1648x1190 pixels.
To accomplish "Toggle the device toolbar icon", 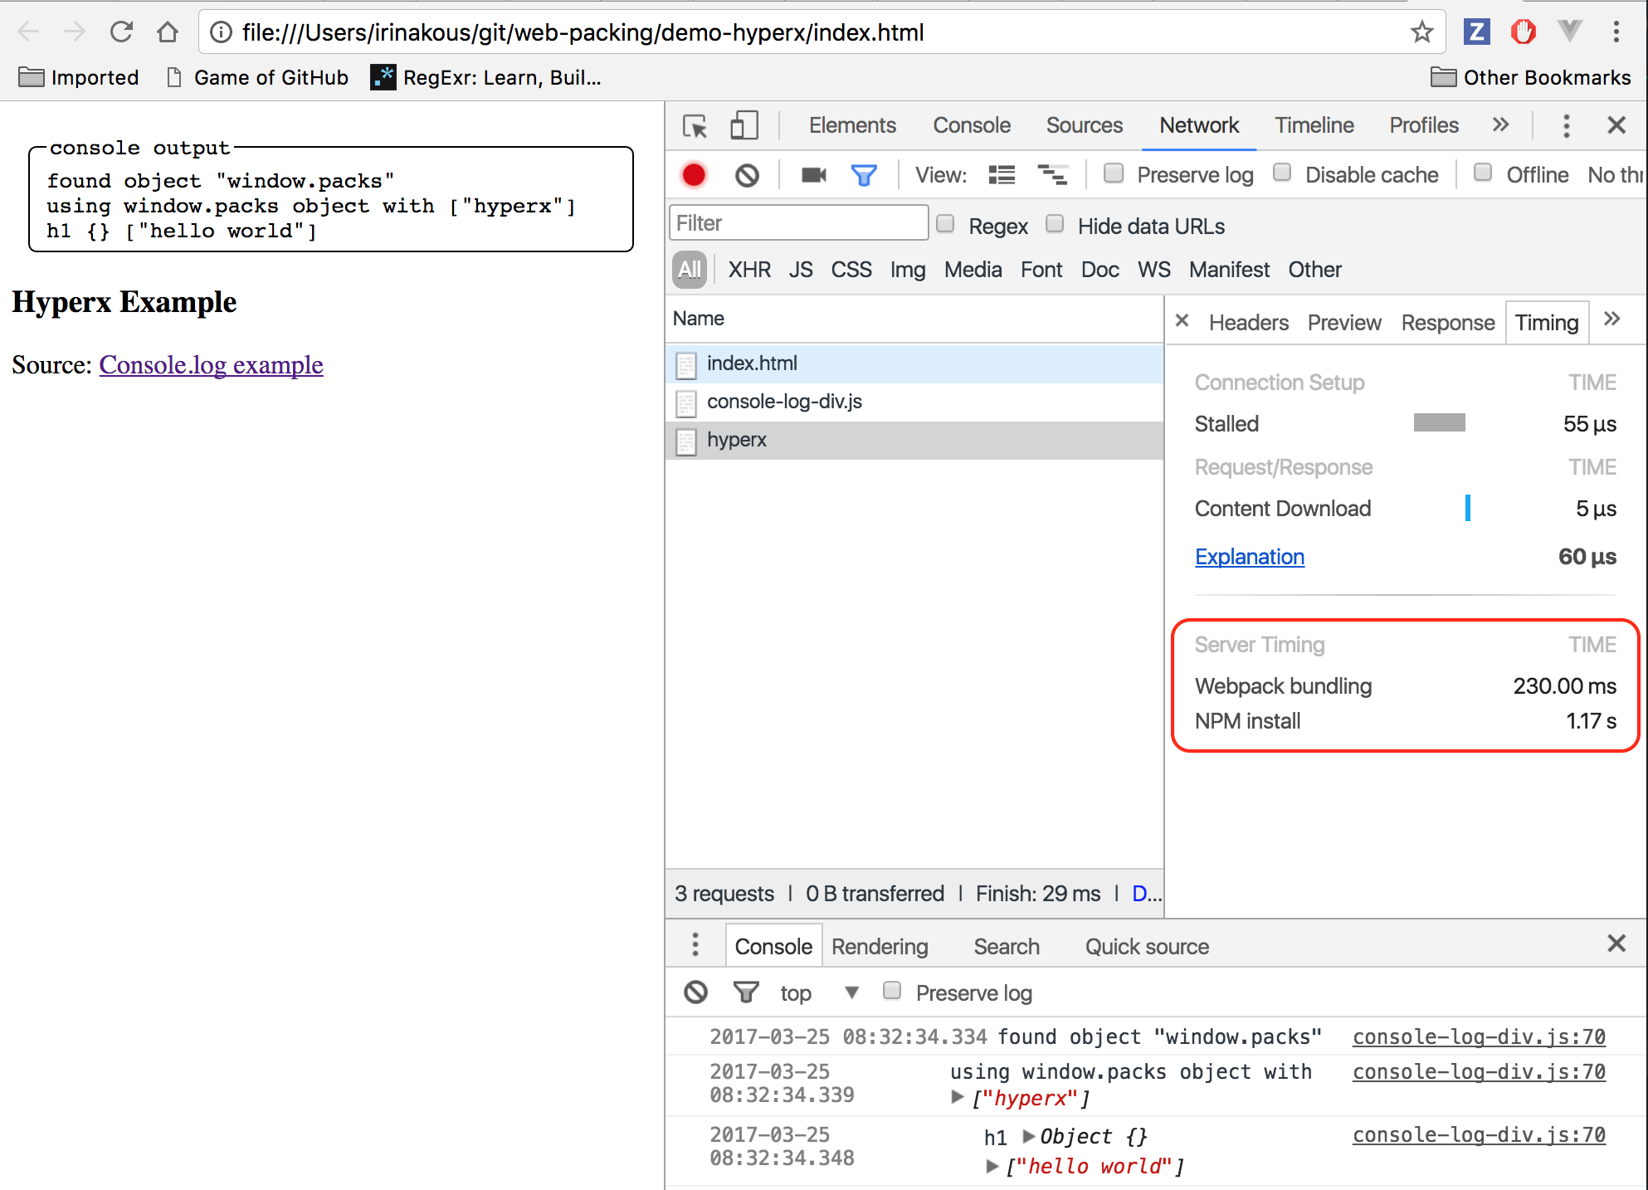I will 744,126.
